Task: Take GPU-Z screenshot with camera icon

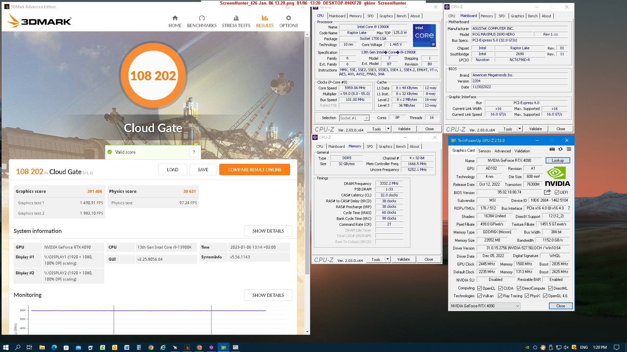Action: (x=552, y=149)
